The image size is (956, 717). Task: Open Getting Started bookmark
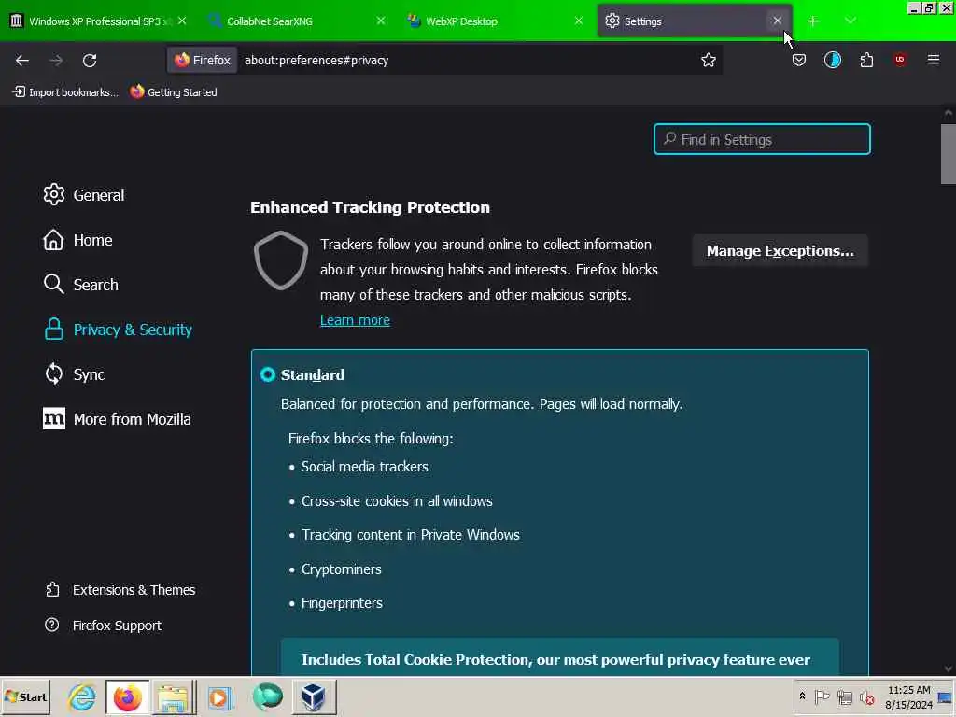pyautogui.click(x=174, y=92)
